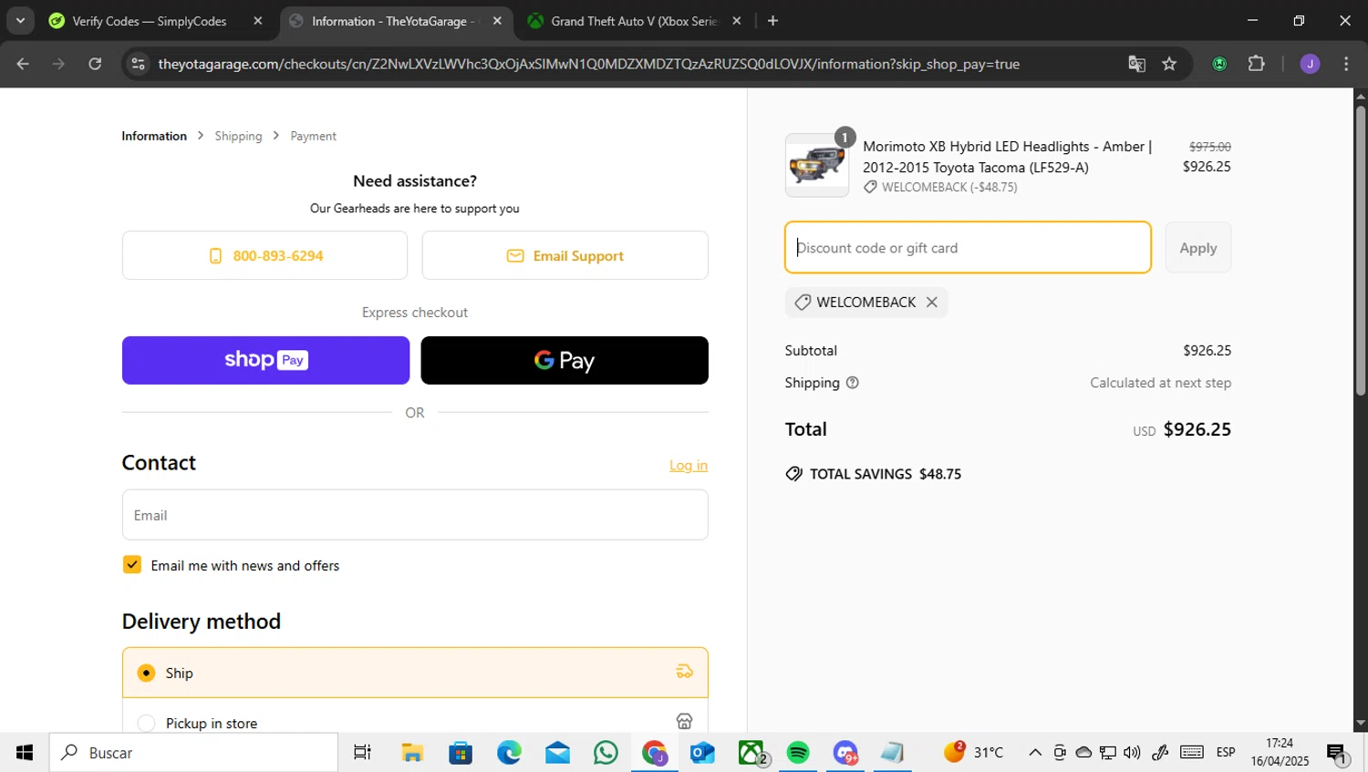Image resolution: width=1368 pixels, height=772 pixels.
Task: Click the address bar URL
Action: (x=588, y=64)
